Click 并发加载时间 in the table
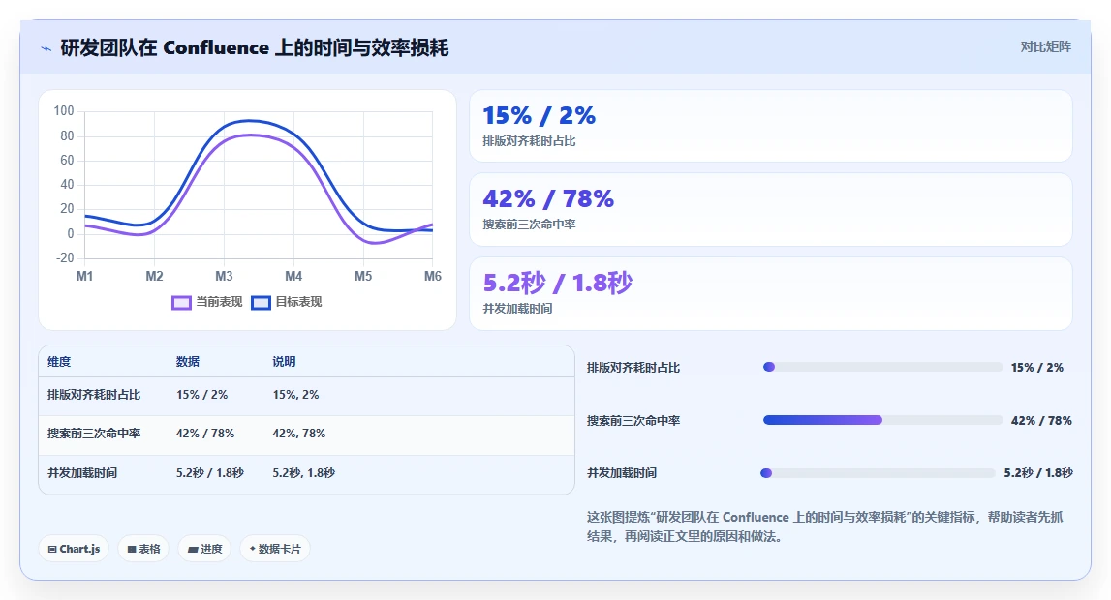 82,472
